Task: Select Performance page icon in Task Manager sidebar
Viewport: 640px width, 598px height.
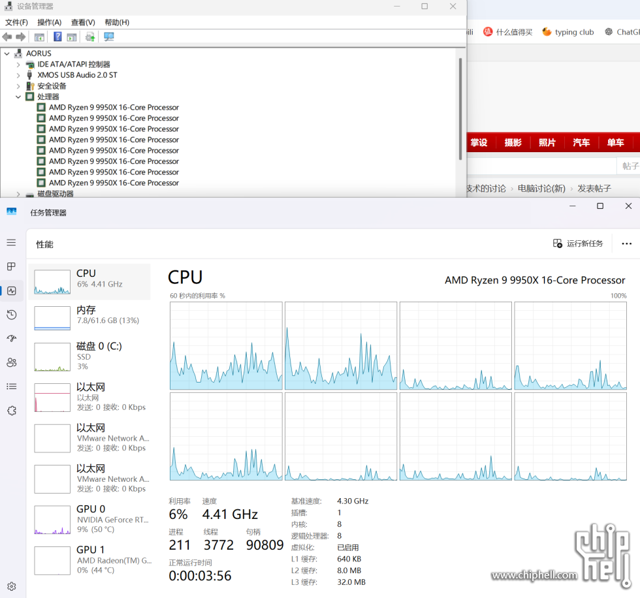Action: pos(12,291)
